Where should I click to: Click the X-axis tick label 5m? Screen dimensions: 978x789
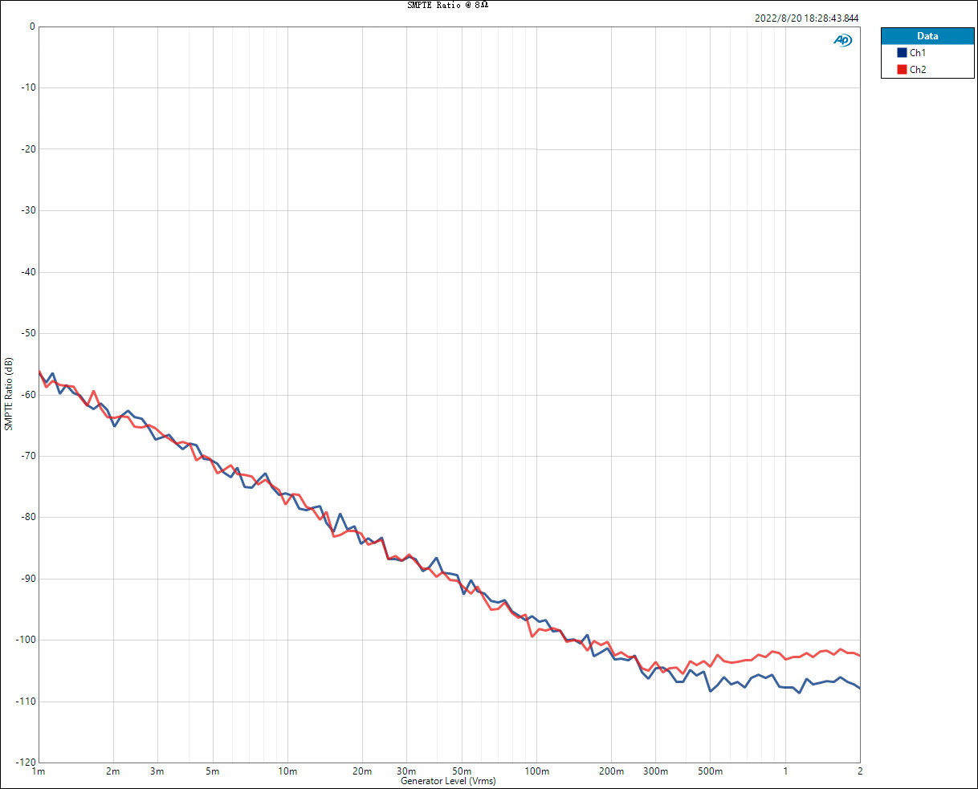[x=212, y=772]
